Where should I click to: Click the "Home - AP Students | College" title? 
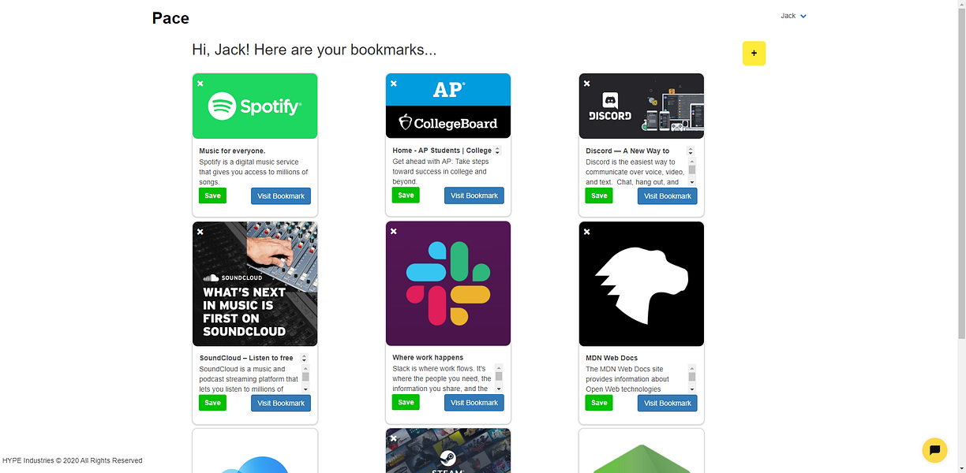(442, 151)
